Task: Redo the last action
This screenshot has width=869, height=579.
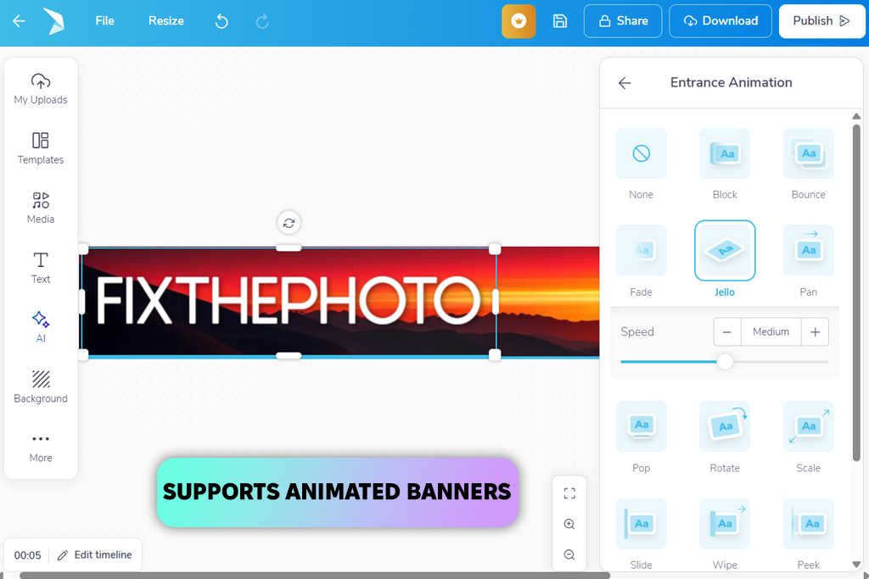Action: point(262,21)
